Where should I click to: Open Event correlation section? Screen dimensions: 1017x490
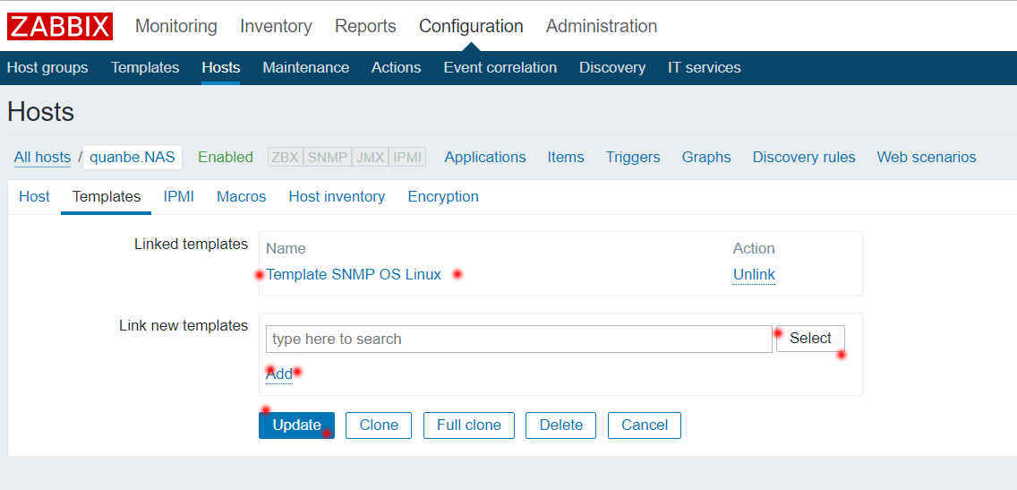click(x=500, y=67)
